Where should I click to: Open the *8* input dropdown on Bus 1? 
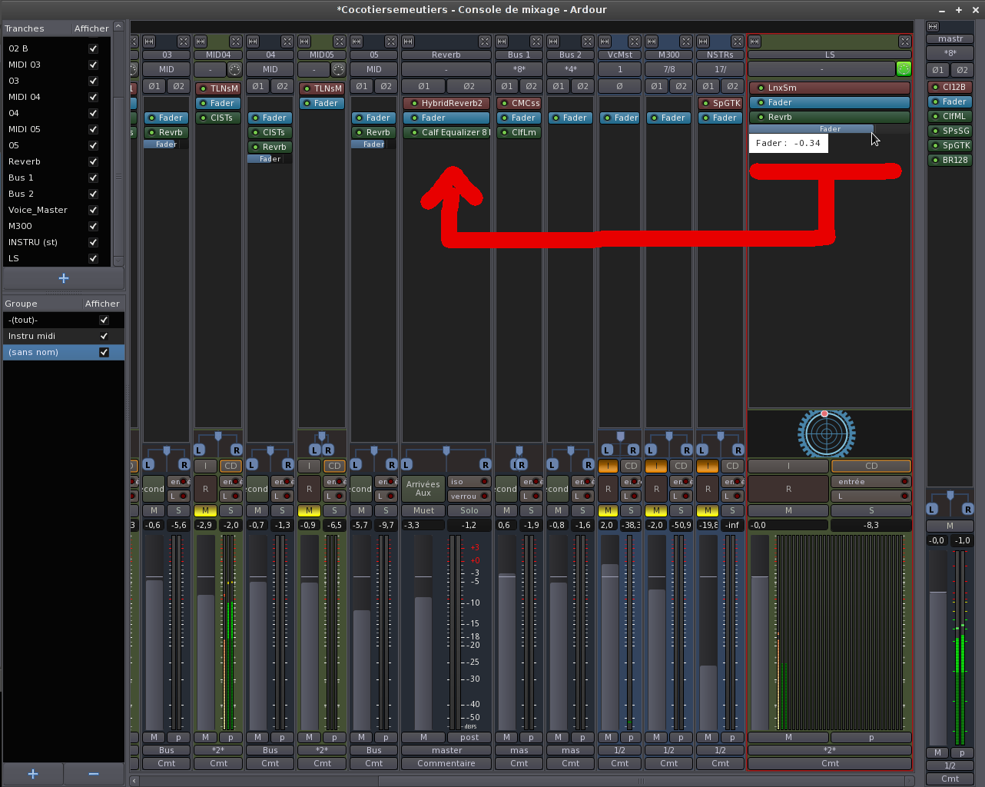519,69
